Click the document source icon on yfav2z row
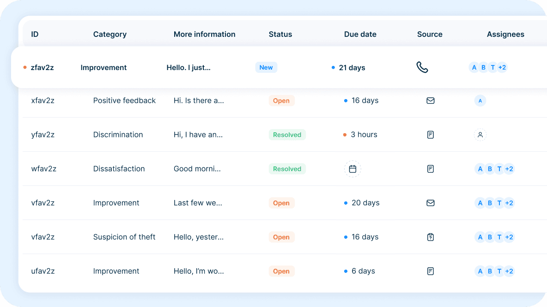The image size is (547, 307). point(430,135)
